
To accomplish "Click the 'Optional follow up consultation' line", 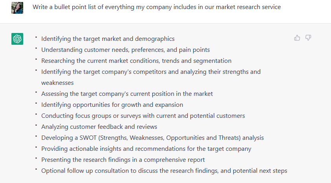I will [164, 171].
